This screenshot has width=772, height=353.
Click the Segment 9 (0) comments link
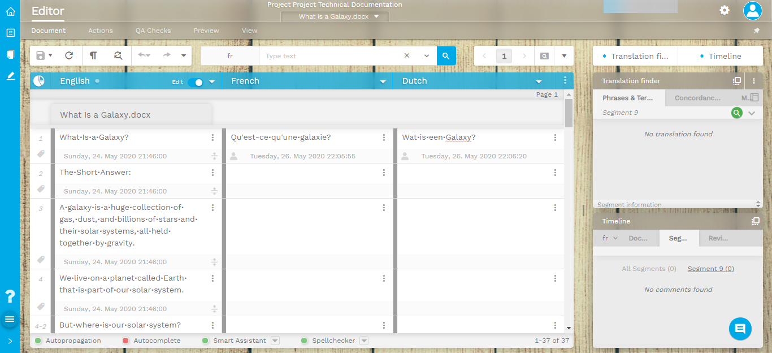[710, 269]
